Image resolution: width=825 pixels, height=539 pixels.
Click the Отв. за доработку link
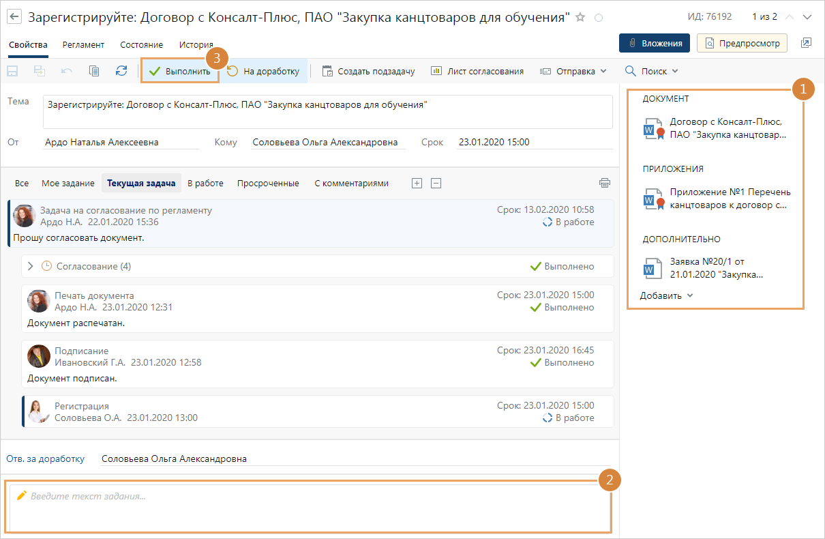(x=45, y=458)
